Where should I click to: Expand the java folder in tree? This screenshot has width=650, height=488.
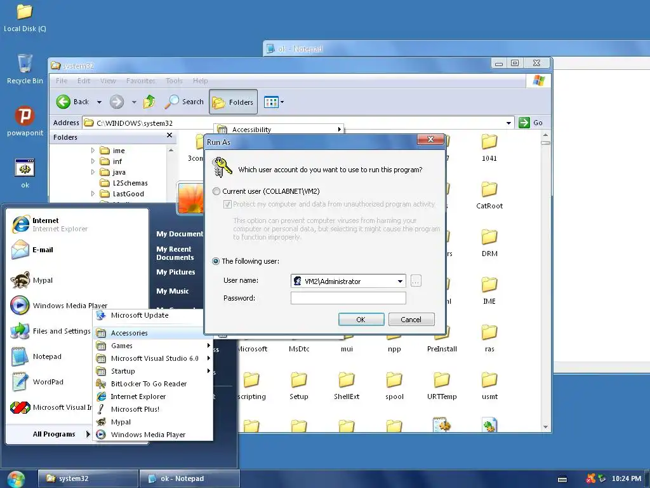pos(93,172)
